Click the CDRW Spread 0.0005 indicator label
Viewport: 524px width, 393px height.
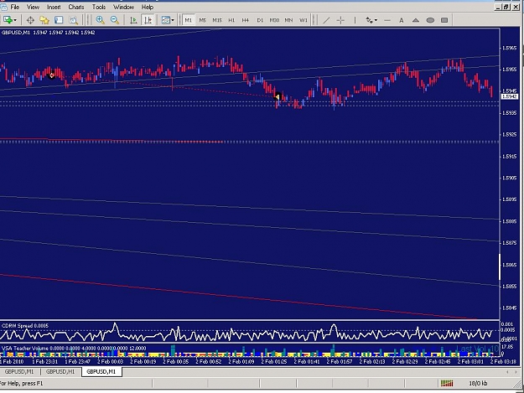(x=25, y=326)
